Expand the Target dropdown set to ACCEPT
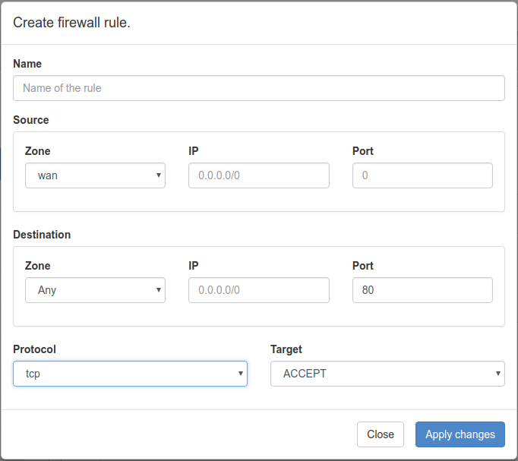The width and height of the screenshot is (518, 461). [387, 374]
